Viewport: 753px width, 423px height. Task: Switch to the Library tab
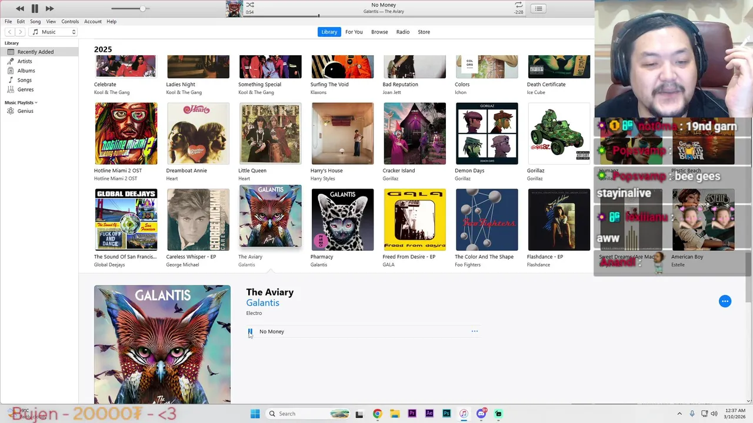click(329, 32)
